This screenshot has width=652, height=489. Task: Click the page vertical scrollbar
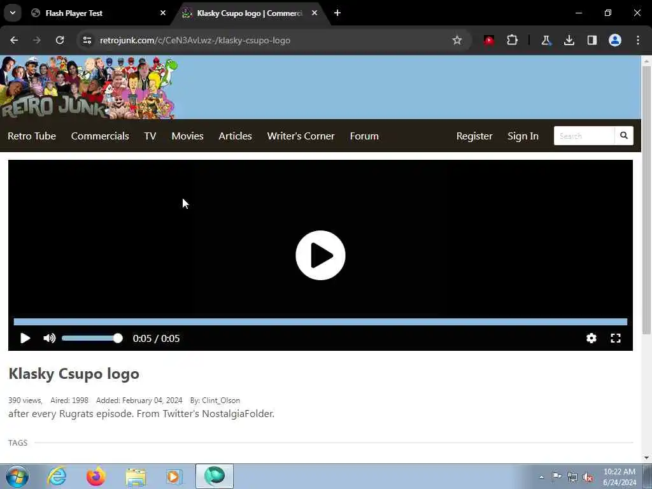pyautogui.click(x=646, y=199)
